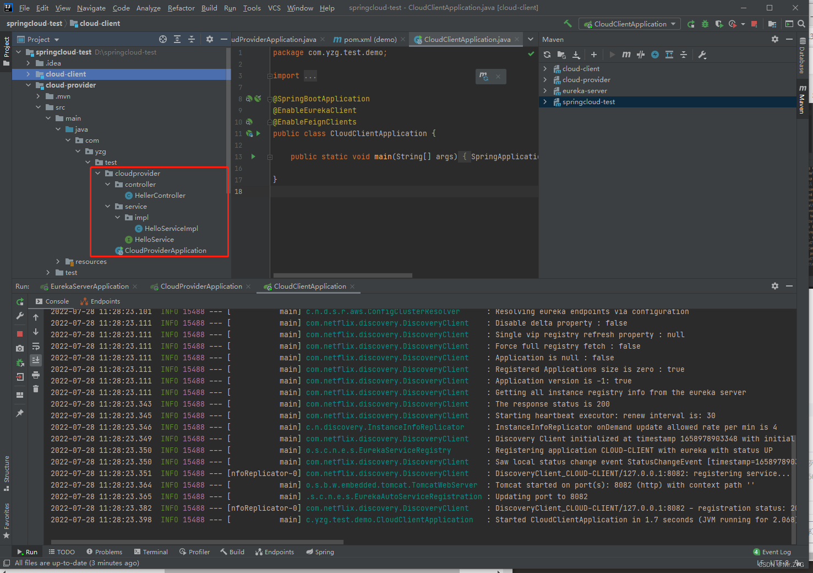Clear All console trash icon

(x=36, y=389)
